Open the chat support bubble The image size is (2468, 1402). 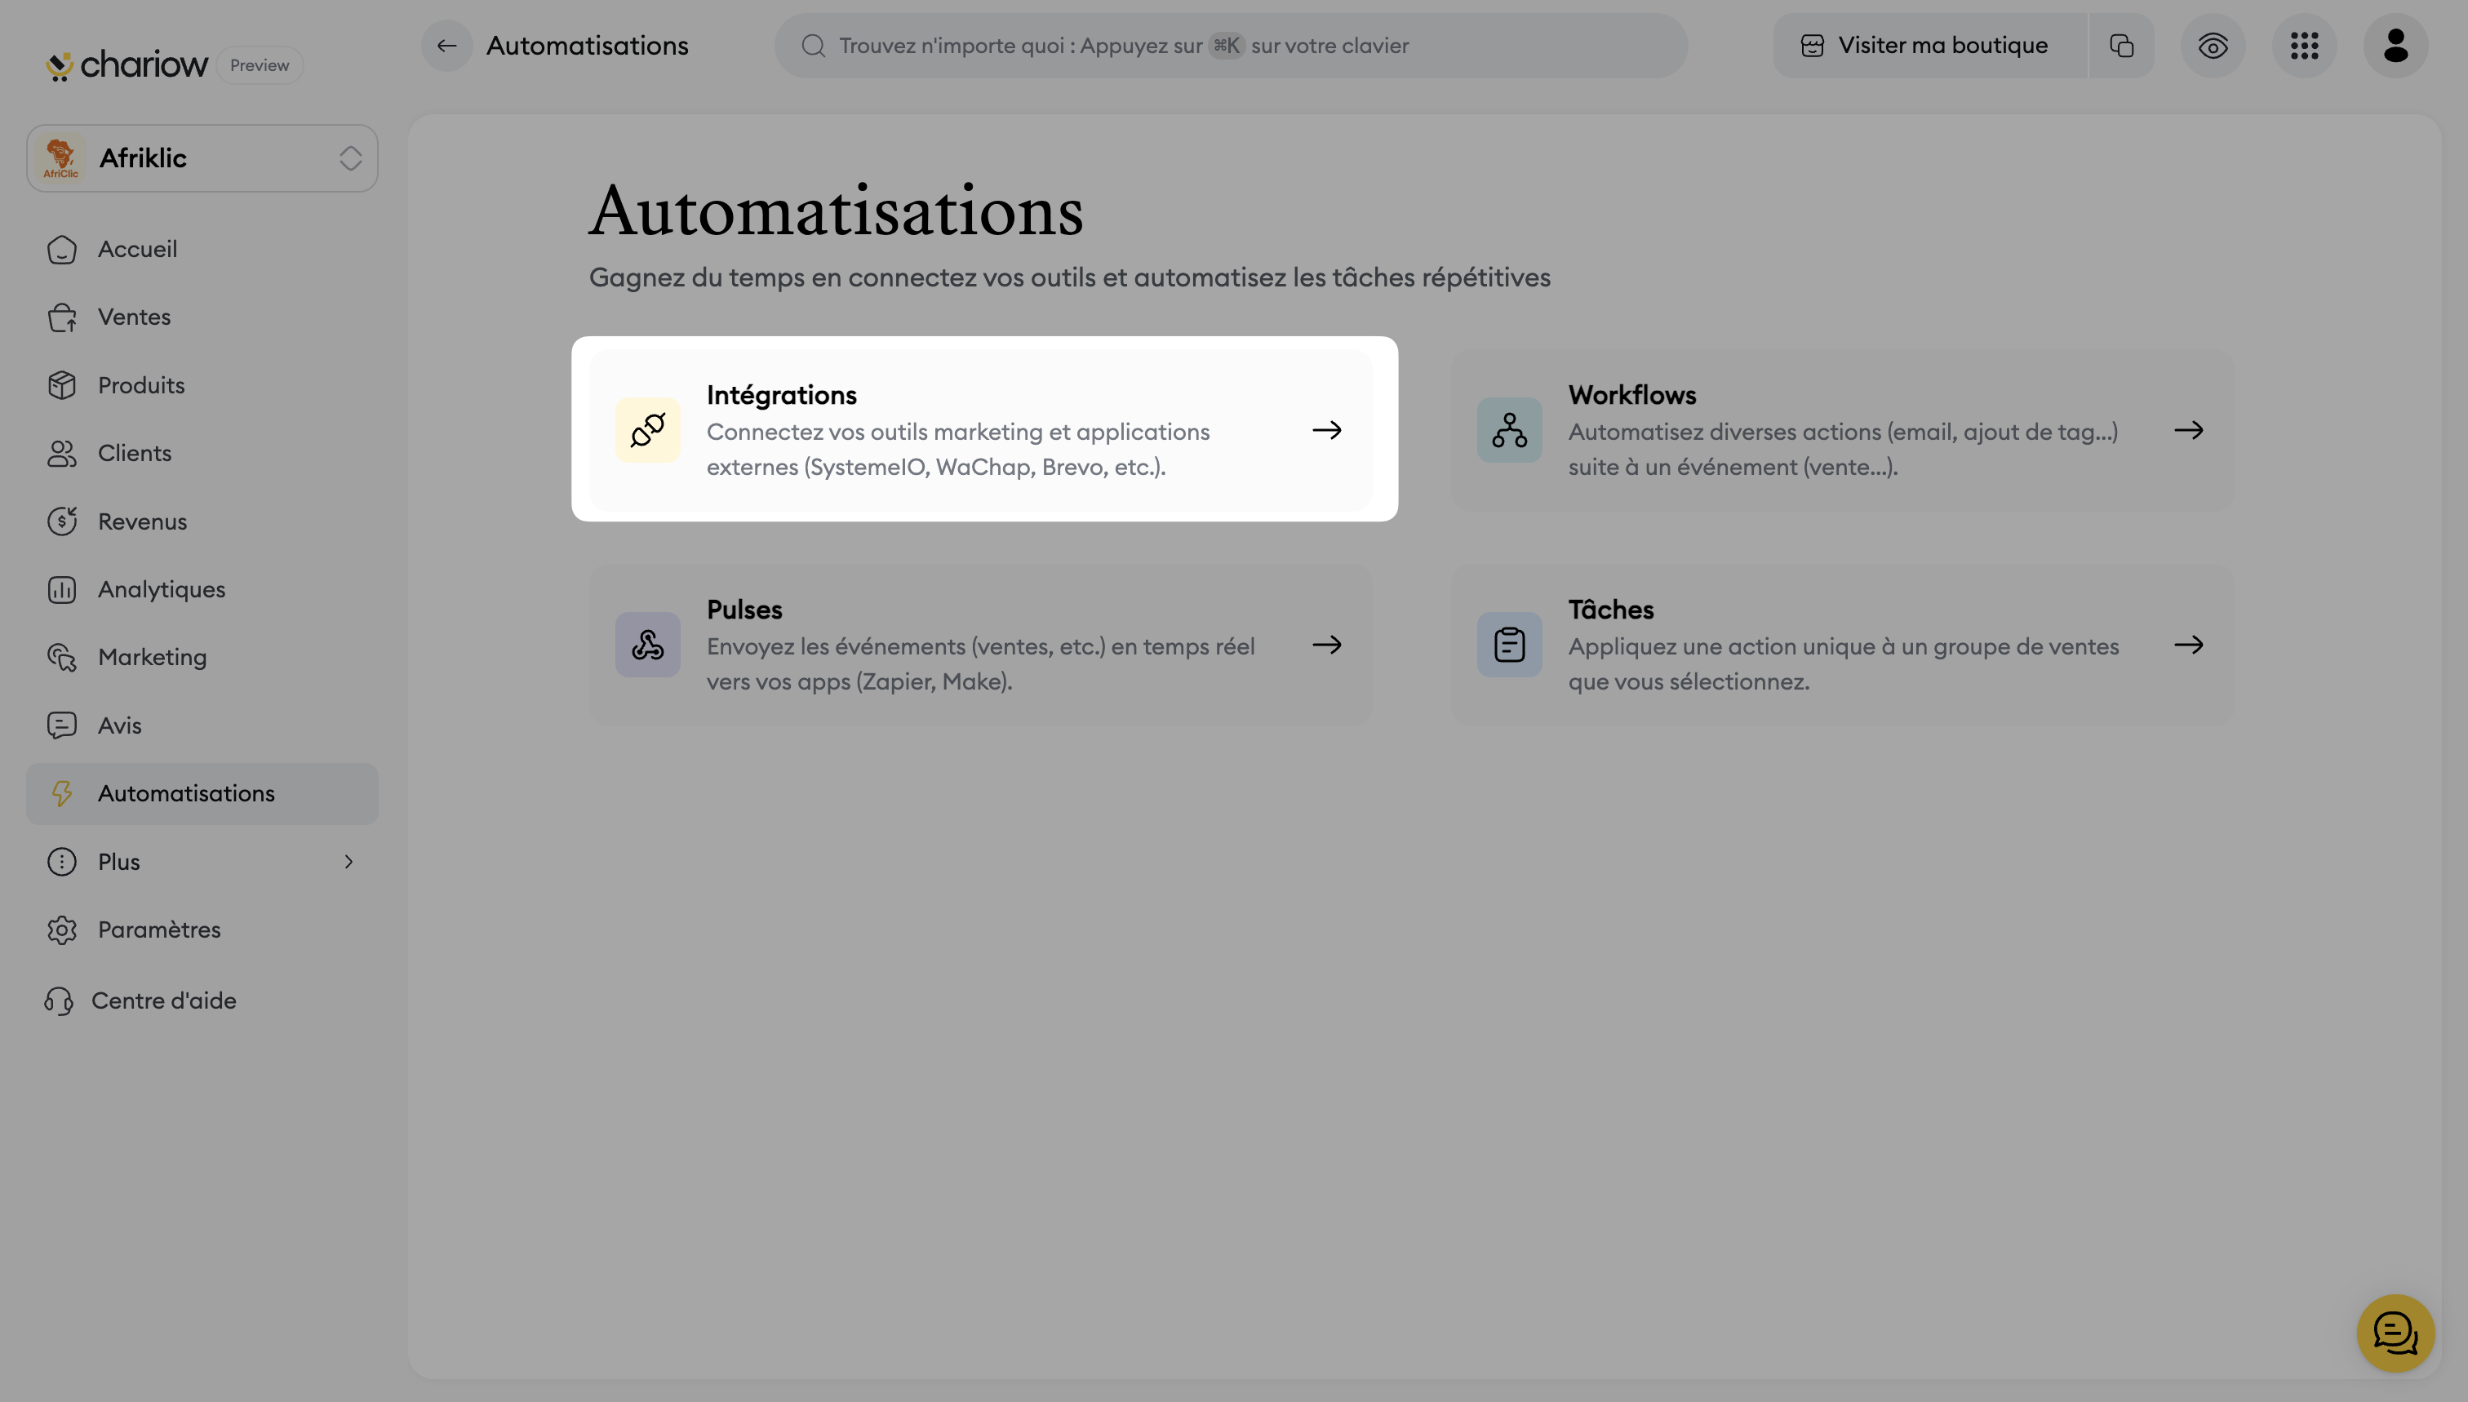[2395, 1333]
